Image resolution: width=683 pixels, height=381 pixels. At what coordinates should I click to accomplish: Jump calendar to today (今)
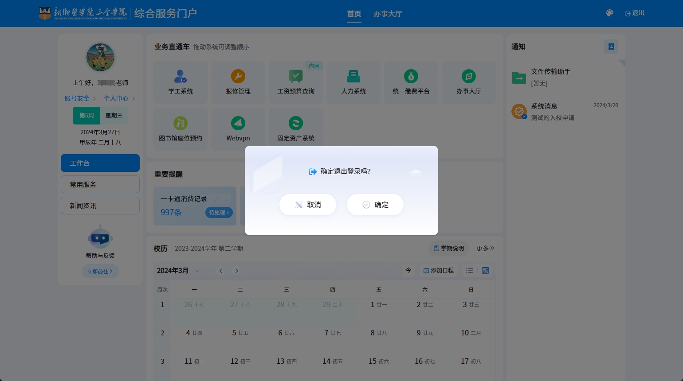[x=408, y=270]
